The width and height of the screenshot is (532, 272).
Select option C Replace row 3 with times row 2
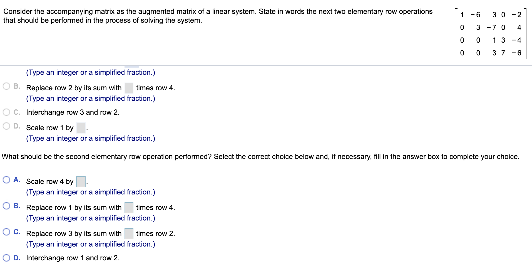tap(6, 232)
